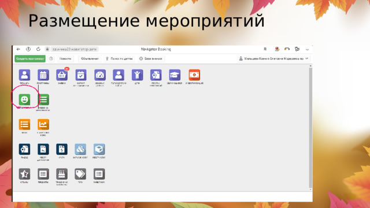Expand the user account dropdown for Малышева
Image resolution: width=370 pixels, height=208 pixels.
click(274, 58)
